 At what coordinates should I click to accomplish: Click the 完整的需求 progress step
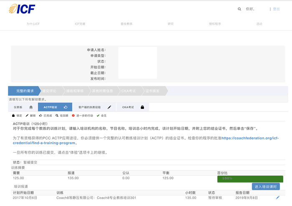click(25, 91)
